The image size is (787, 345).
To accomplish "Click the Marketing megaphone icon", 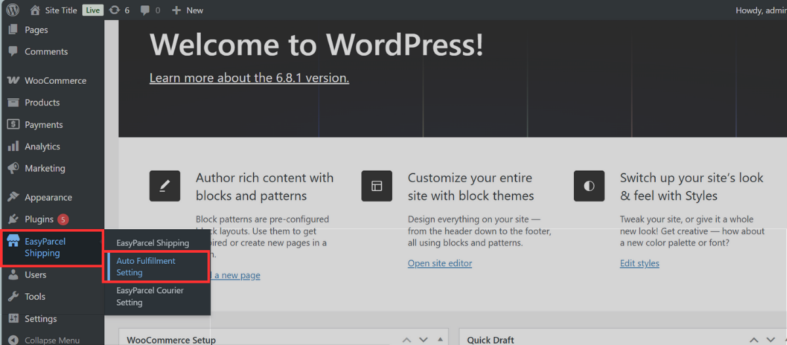I will coord(13,168).
